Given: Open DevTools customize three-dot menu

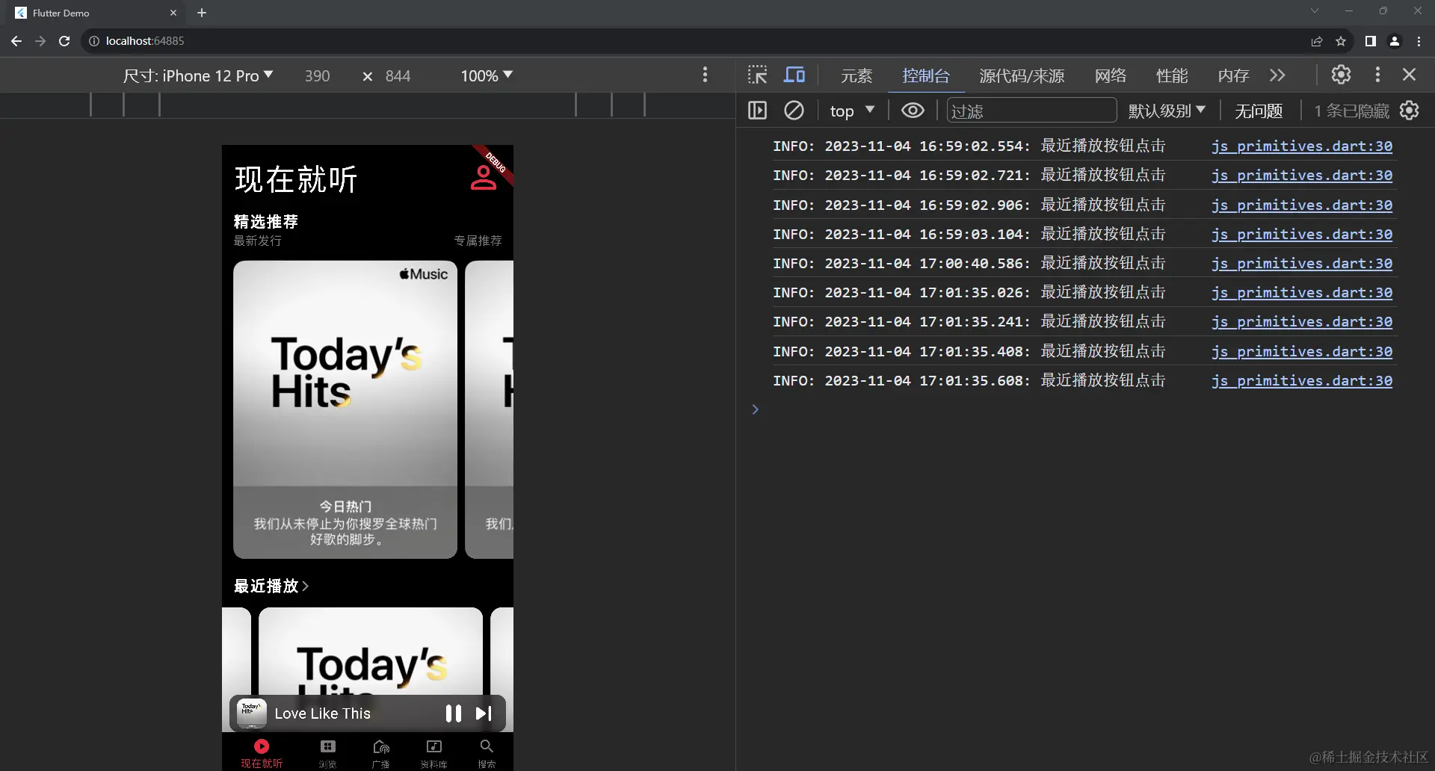Looking at the screenshot, I should tap(1377, 75).
